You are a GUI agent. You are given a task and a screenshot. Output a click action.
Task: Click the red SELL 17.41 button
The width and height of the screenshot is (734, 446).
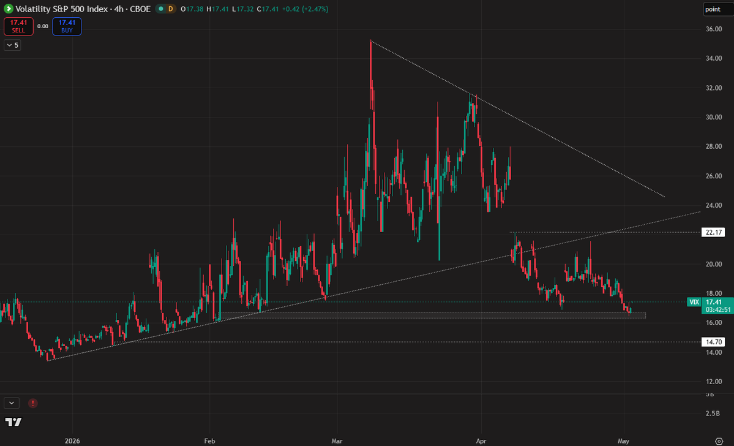[18, 26]
